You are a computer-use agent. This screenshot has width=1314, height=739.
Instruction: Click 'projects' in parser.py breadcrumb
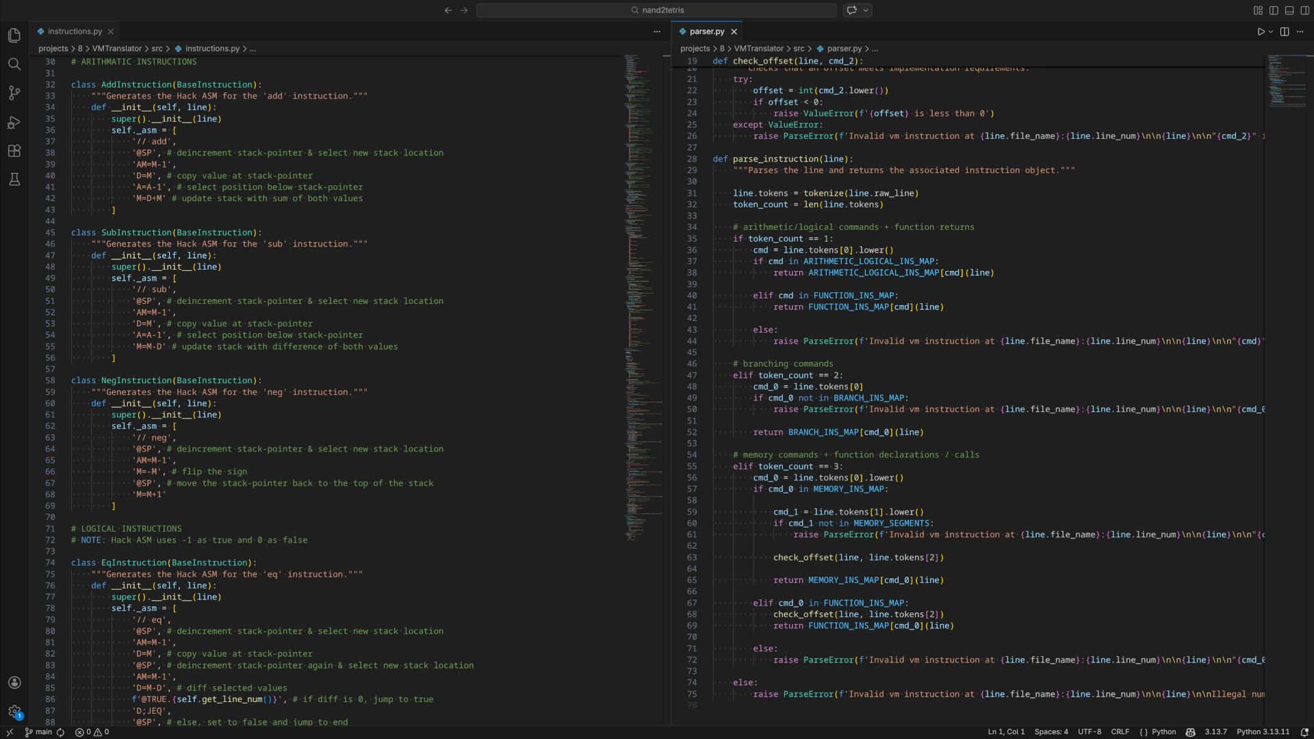pos(695,49)
